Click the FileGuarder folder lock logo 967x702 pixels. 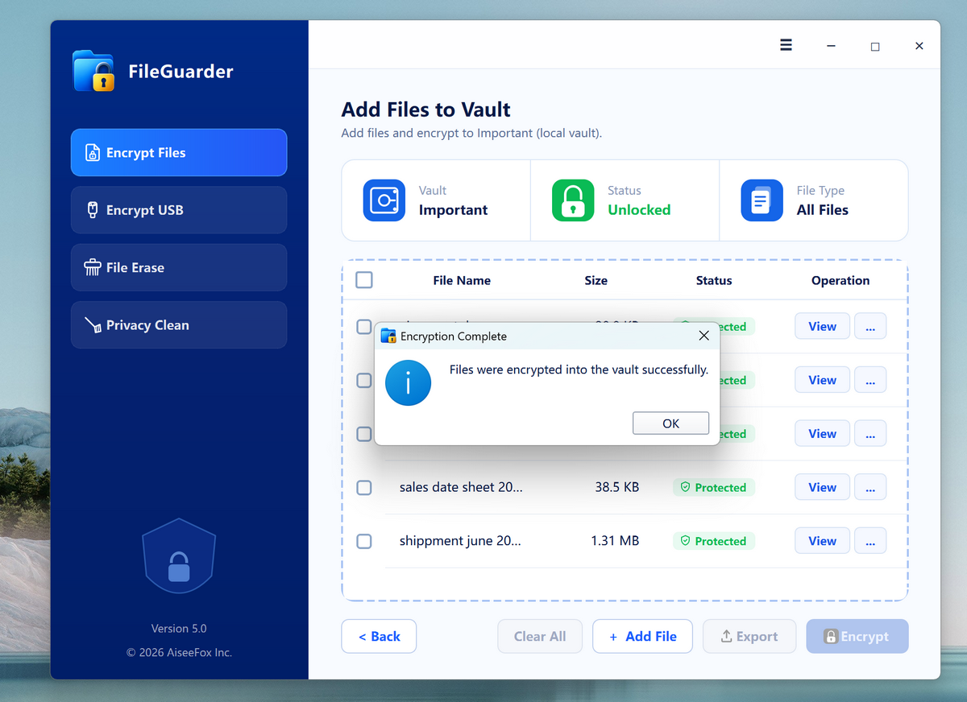click(x=93, y=71)
